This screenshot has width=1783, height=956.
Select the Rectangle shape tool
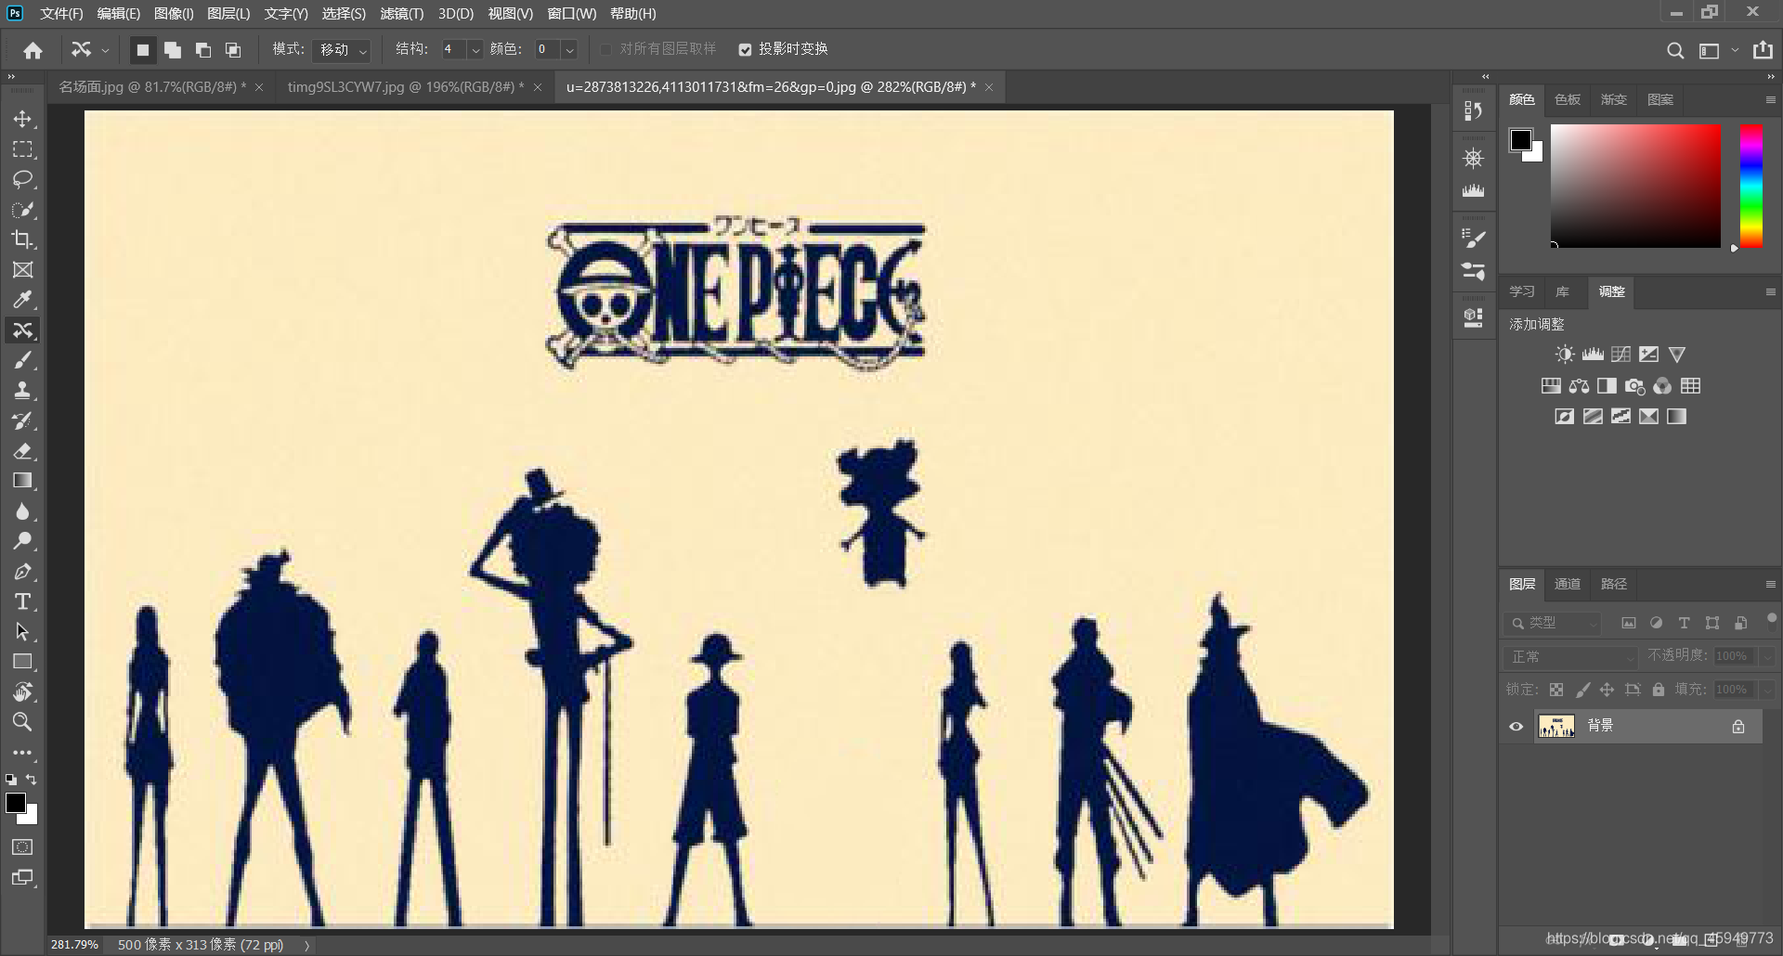tap(23, 662)
